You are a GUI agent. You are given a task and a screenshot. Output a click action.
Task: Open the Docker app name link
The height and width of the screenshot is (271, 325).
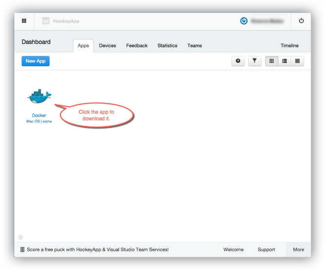pyautogui.click(x=39, y=116)
